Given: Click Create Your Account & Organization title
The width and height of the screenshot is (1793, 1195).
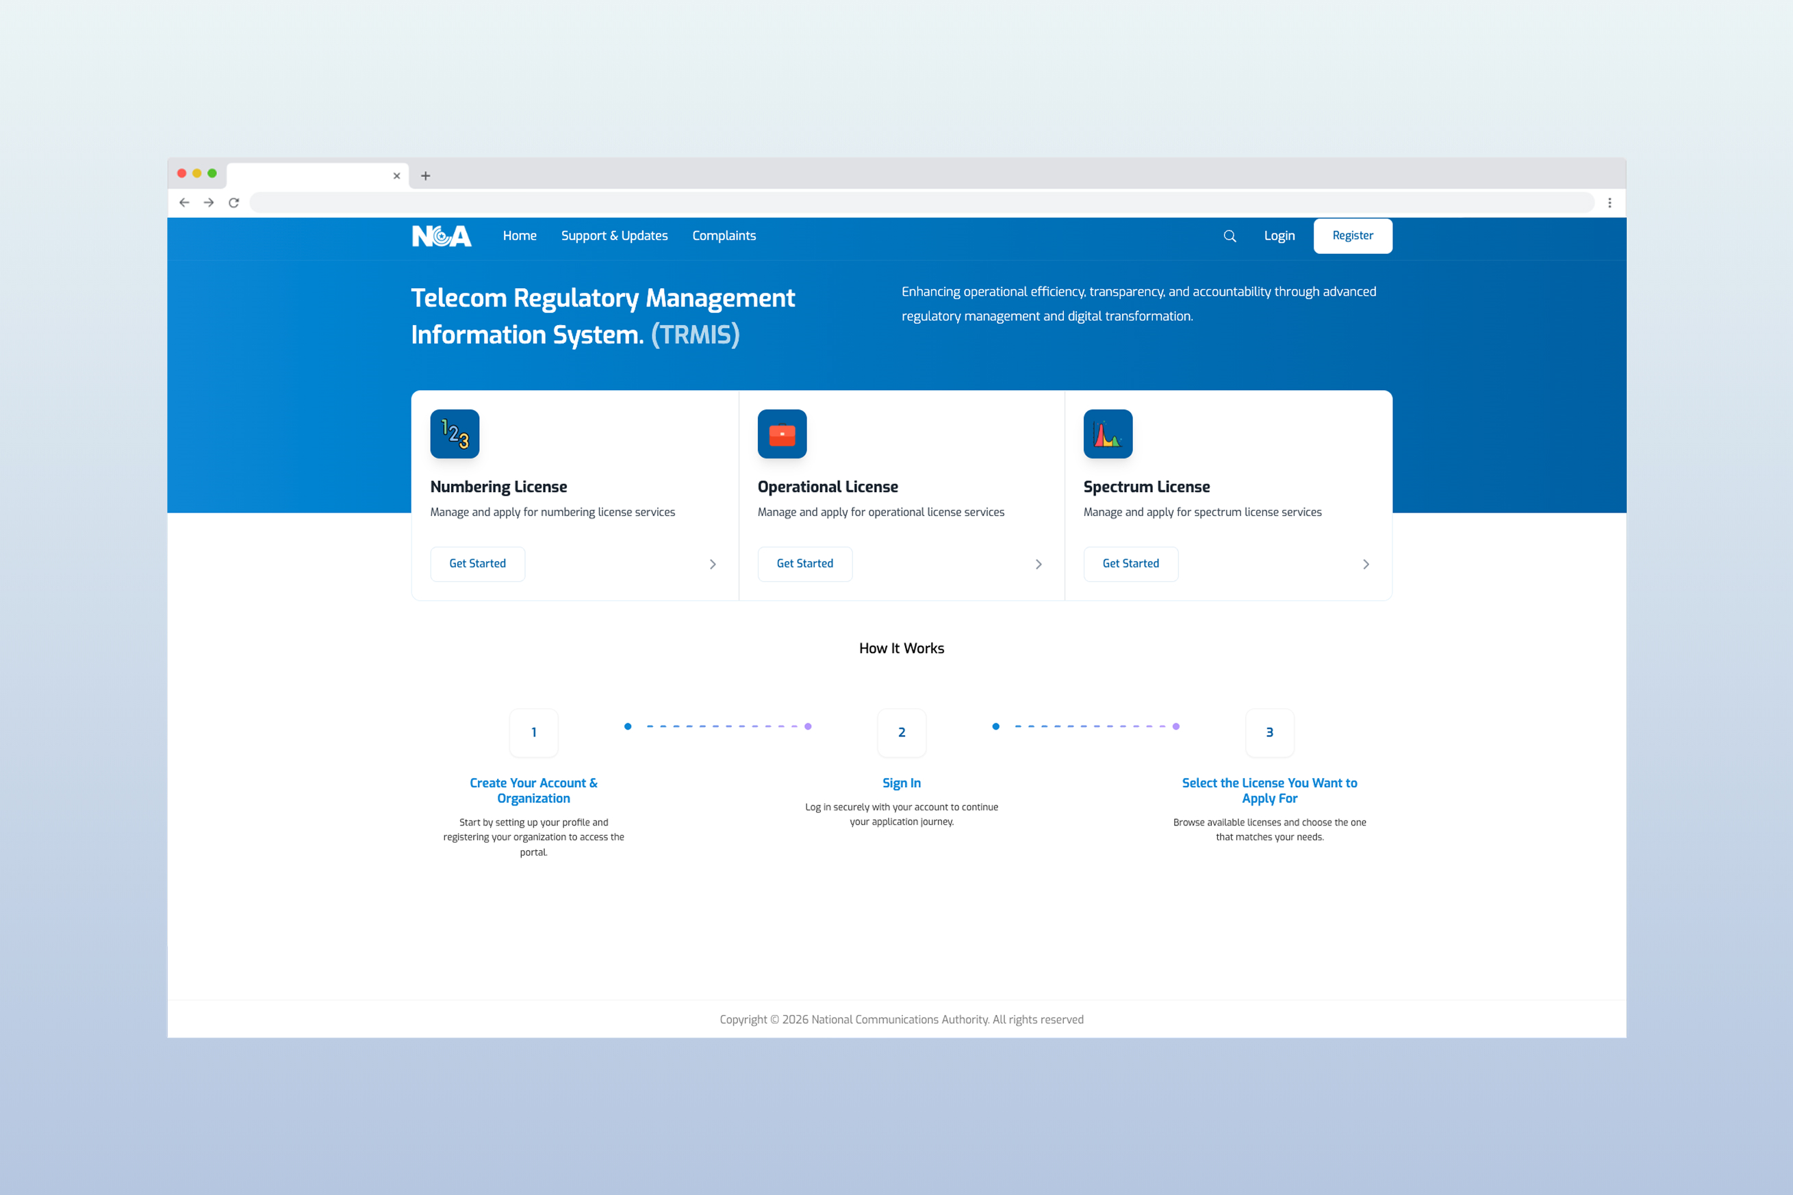Looking at the screenshot, I should tap(533, 791).
